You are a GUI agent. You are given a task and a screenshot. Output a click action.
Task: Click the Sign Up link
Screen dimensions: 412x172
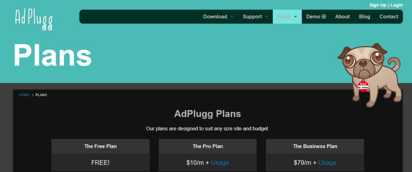tap(377, 5)
